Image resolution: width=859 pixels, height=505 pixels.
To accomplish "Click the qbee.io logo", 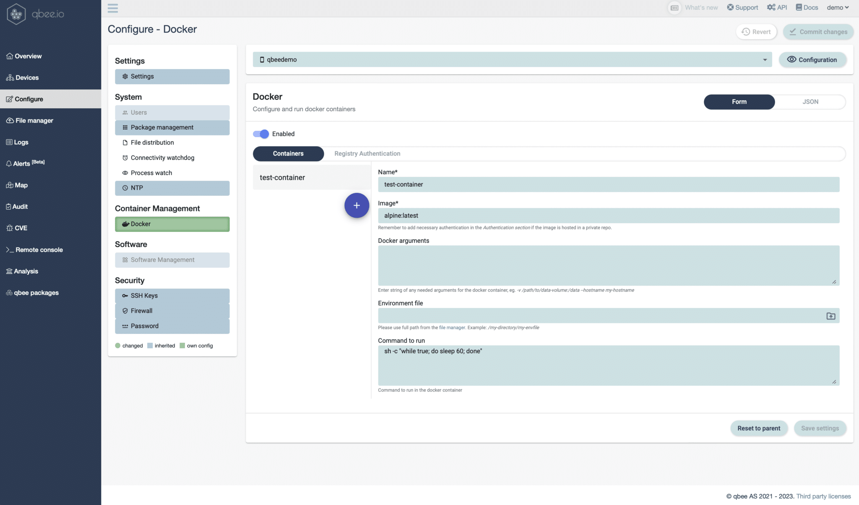I will (36, 14).
